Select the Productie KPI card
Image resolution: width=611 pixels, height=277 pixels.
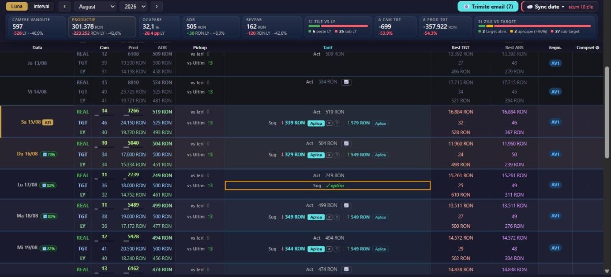pyautogui.click(x=102, y=27)
